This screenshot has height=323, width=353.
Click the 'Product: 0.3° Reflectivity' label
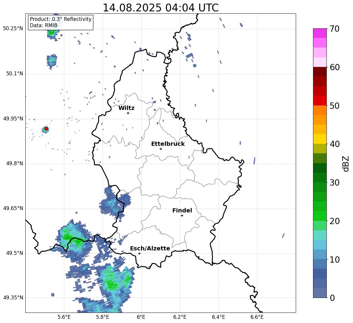coord(61,19)
